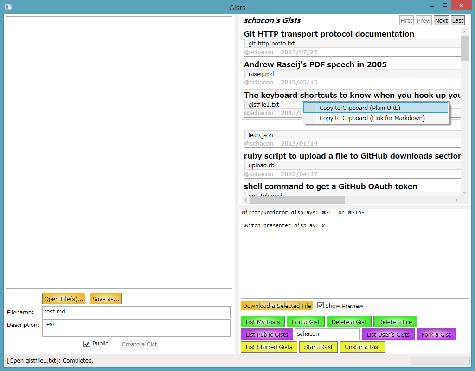The height and width of the screenshot is (371, 475).
Task: Select gist 'The keyboard shortcuts to know'
Action: (352, 95)
